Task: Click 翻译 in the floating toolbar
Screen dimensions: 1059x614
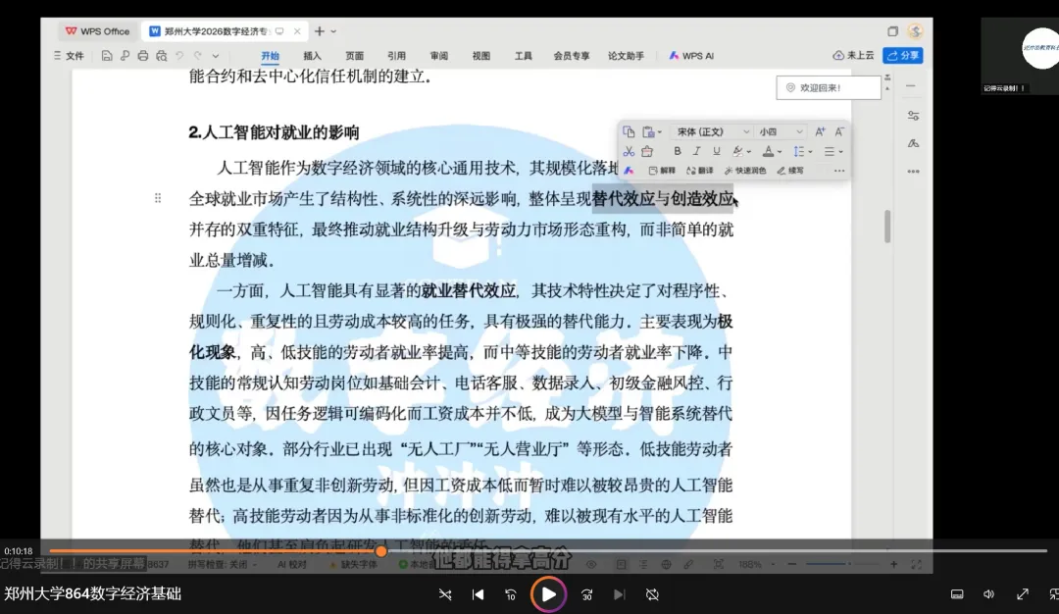Action: pos(700,171)
